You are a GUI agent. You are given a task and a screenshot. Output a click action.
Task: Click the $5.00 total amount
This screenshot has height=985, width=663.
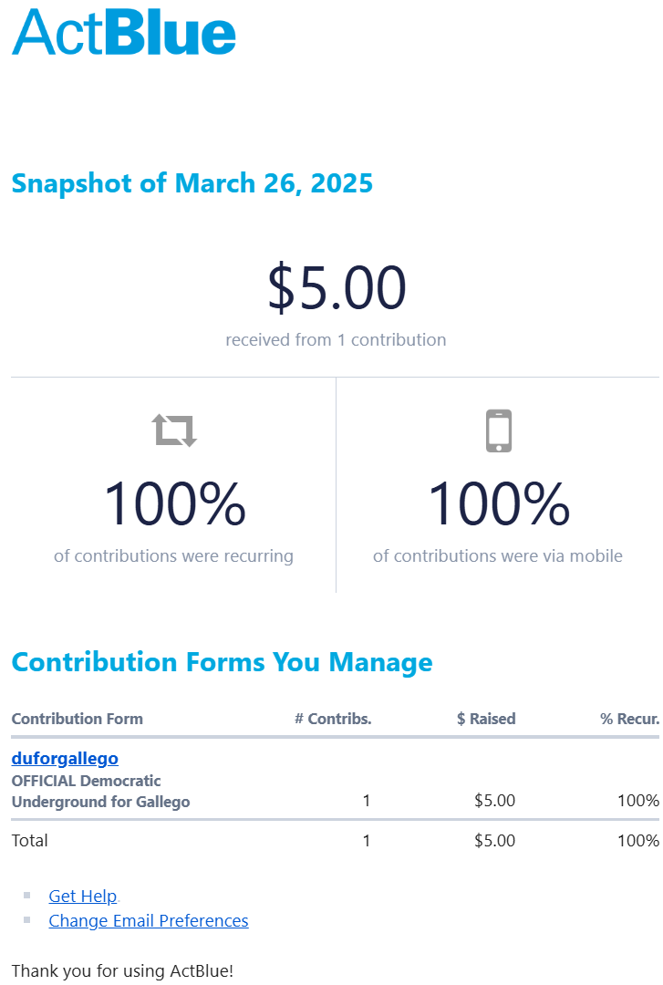tap(337, 288)
